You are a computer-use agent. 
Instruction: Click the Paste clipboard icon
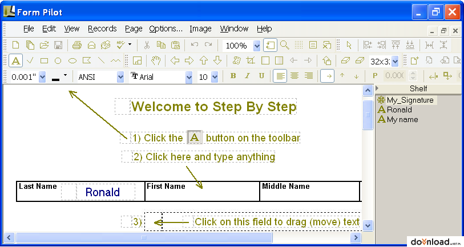pyautogui.click(x=175, y=45)
